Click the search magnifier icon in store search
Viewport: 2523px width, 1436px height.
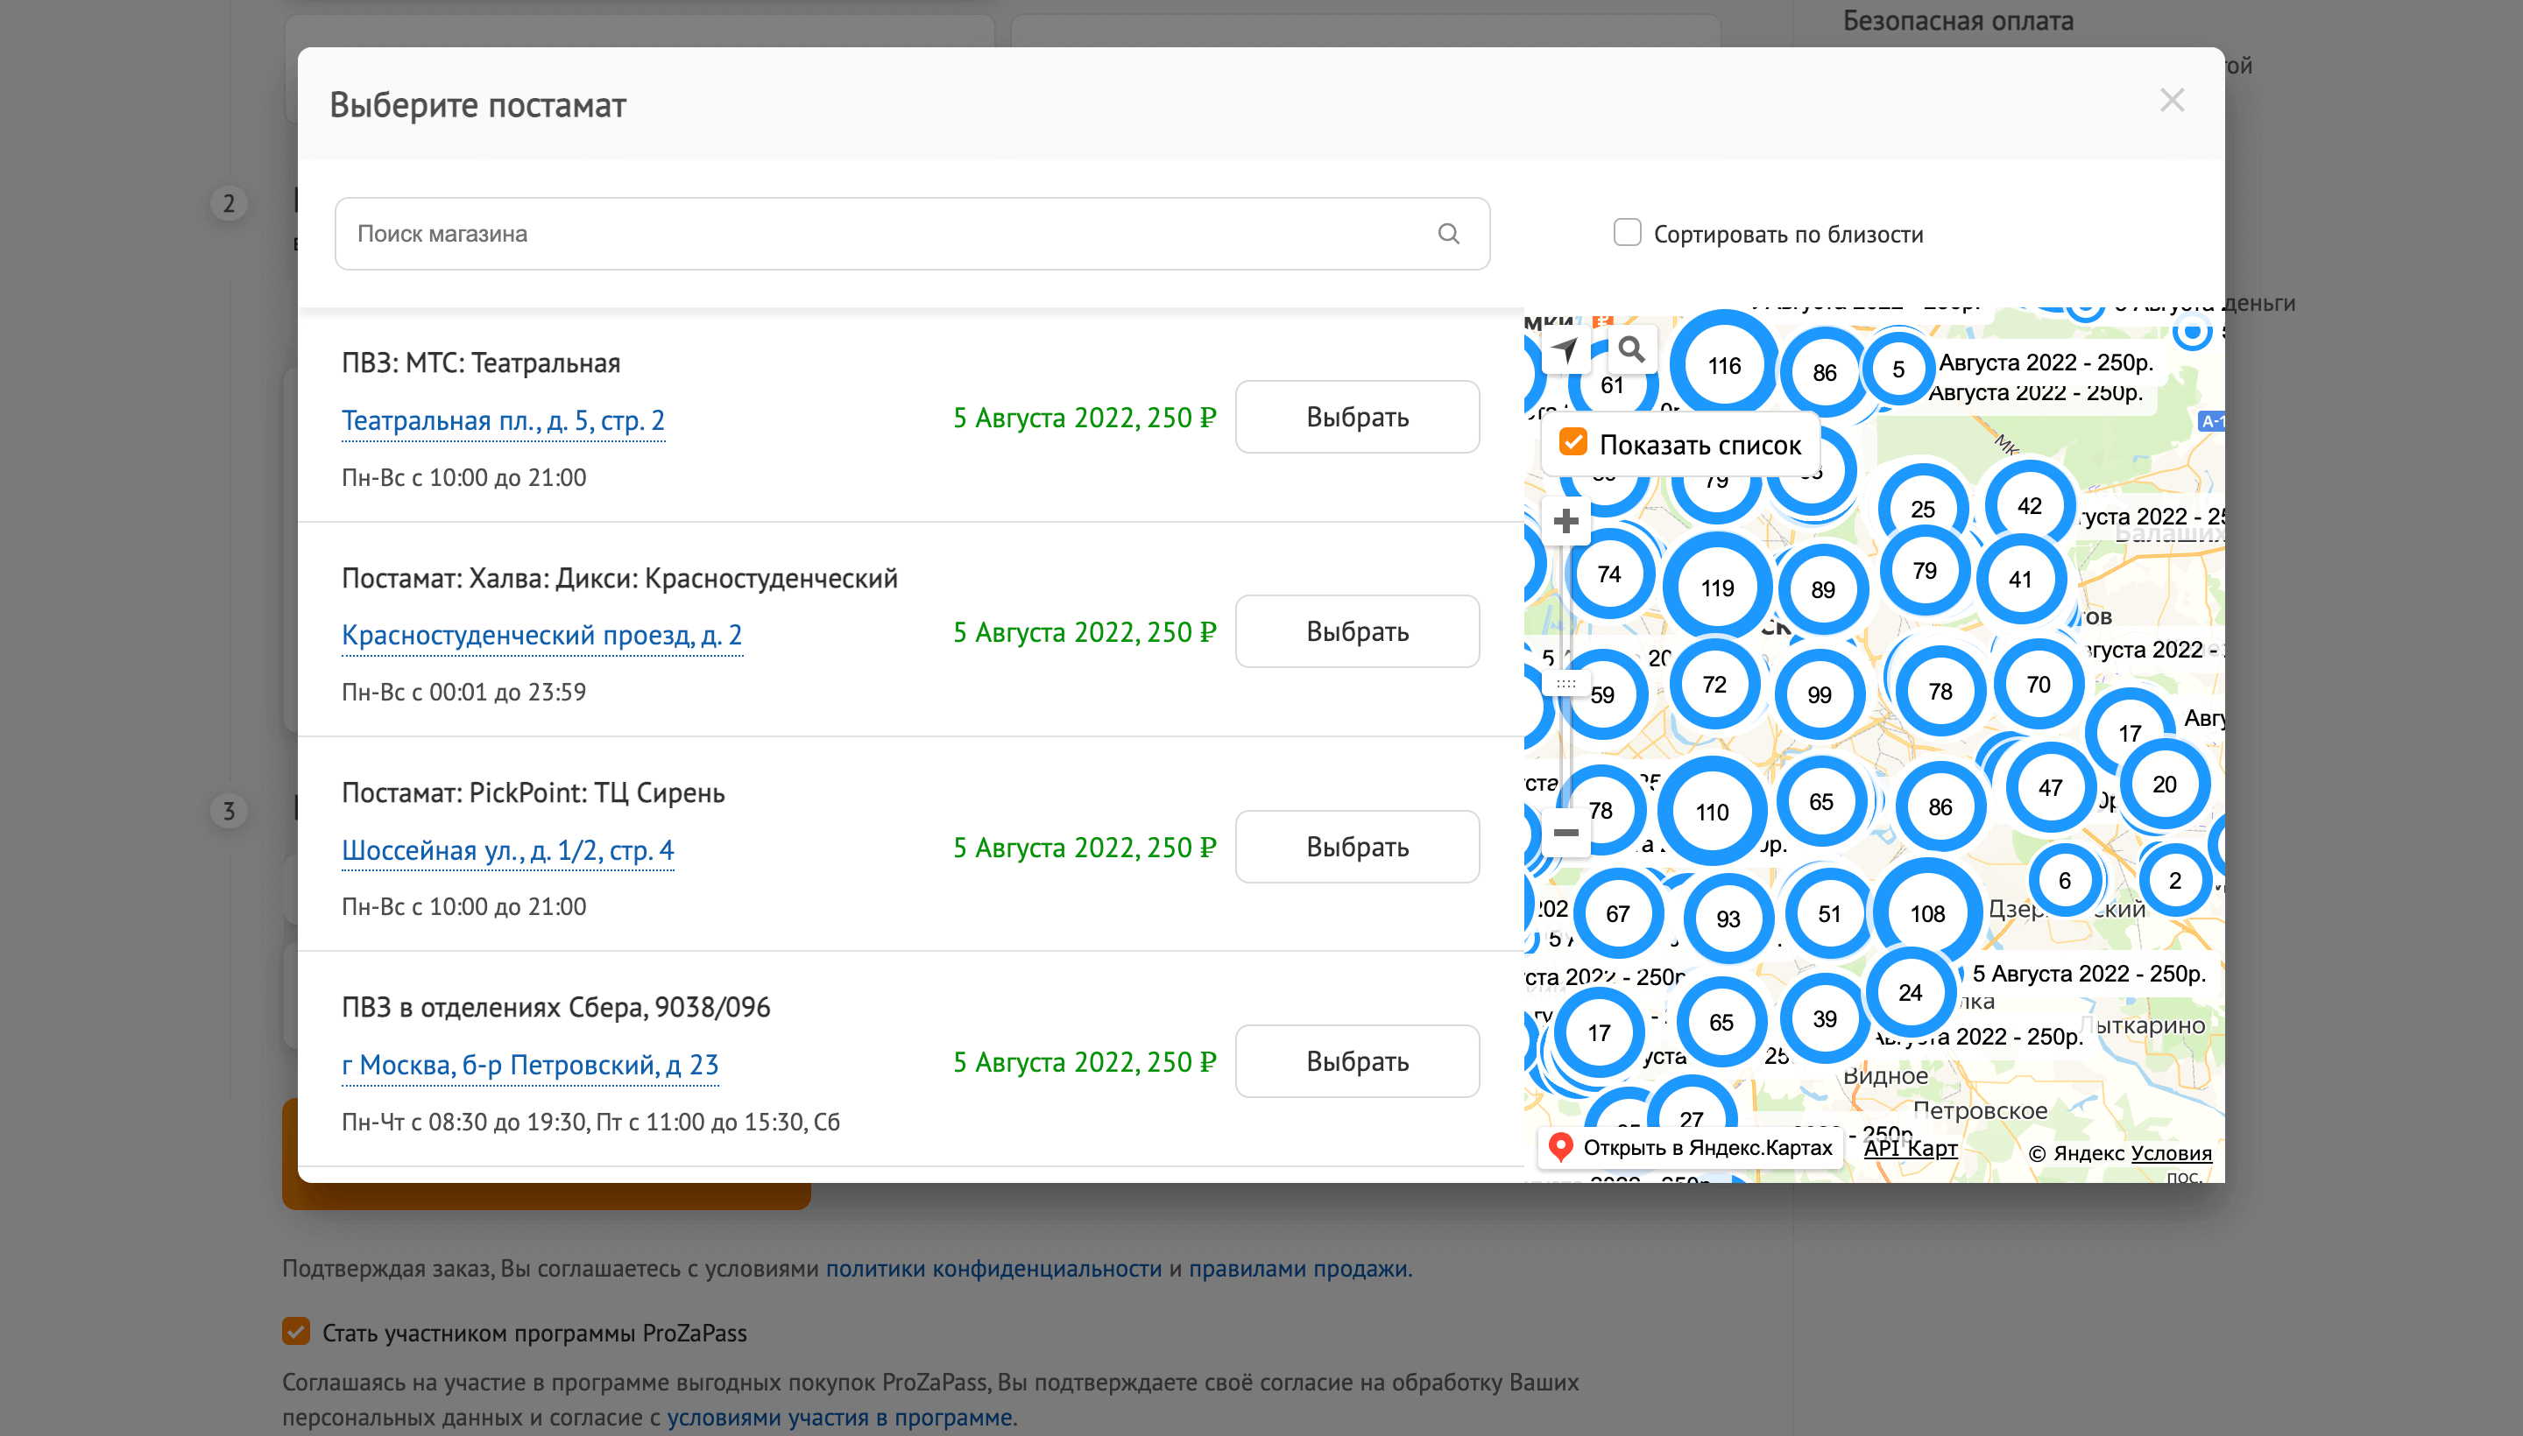[1448, 234]
